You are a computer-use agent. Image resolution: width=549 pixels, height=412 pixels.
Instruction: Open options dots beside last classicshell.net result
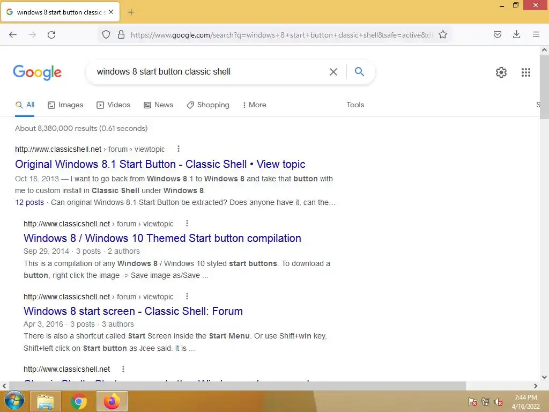point(123,369)
